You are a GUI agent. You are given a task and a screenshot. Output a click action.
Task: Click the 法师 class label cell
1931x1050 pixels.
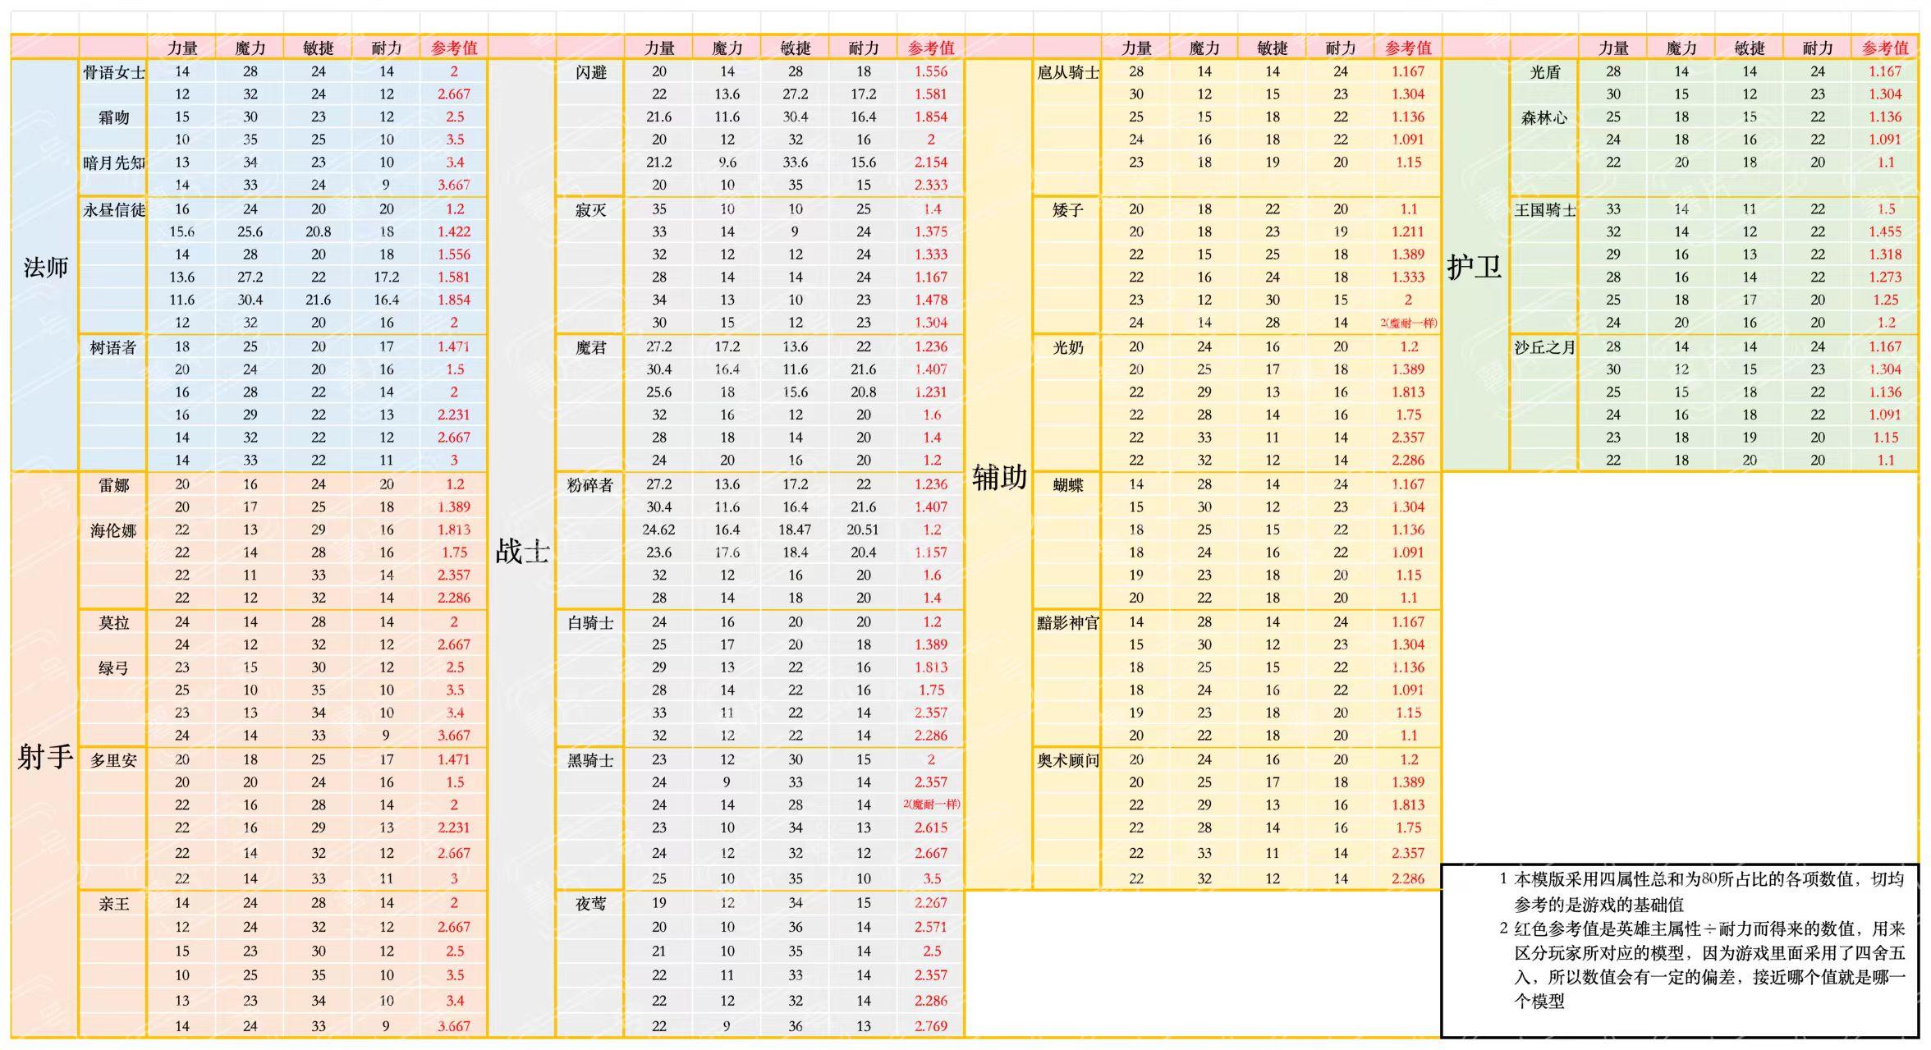point(45,267)
